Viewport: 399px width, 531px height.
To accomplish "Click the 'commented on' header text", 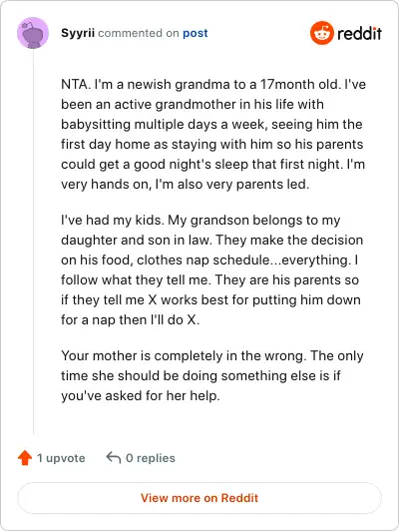I will tap(139, 33).
